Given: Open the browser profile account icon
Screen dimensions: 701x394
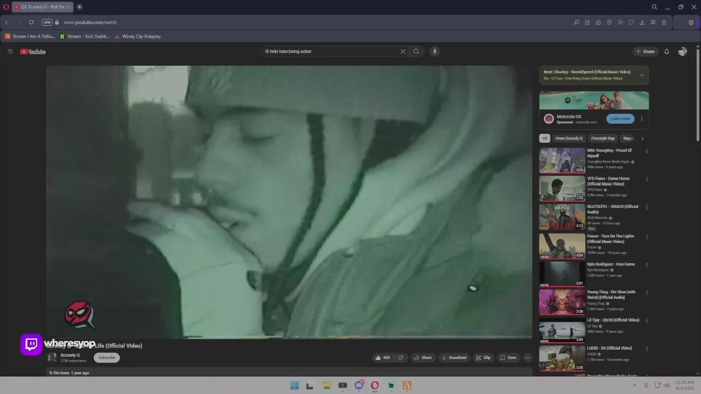Looking at the screenshot, I should 664,22.
